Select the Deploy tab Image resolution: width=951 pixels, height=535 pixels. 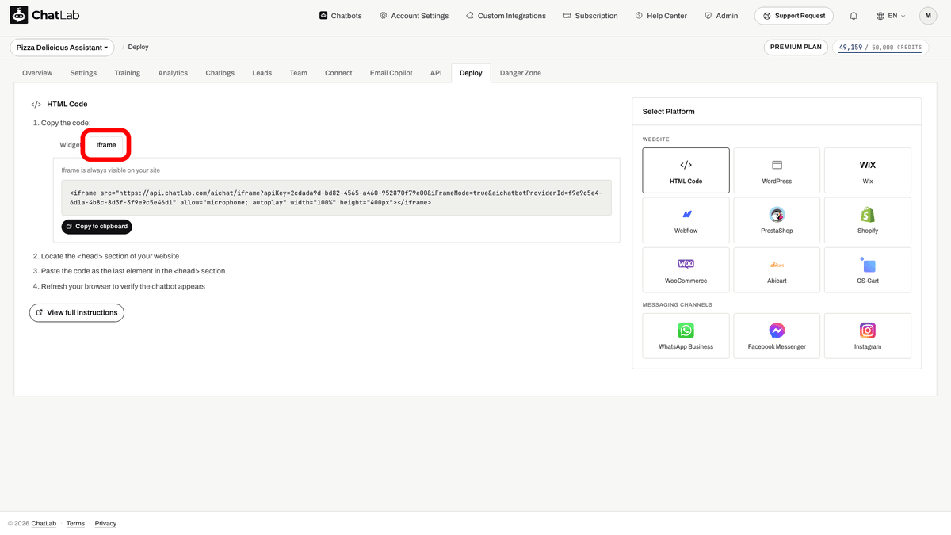[x=471, y=73]
